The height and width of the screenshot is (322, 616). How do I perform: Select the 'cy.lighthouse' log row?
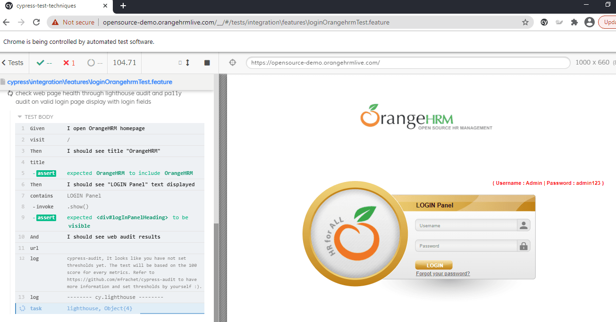[110, 297]
